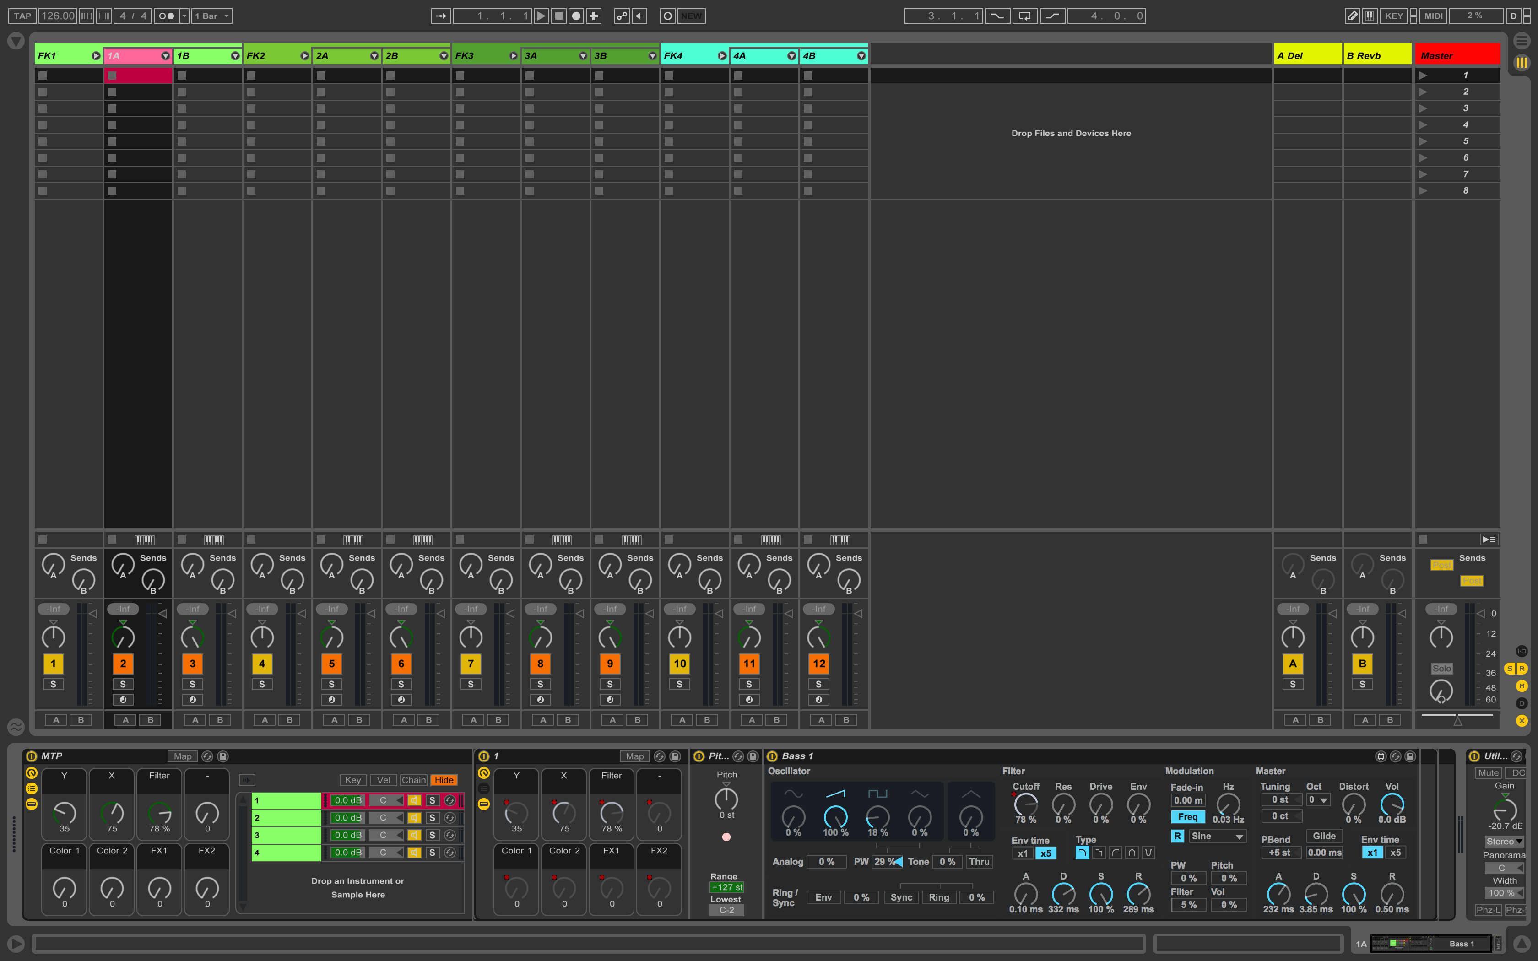Screen dimensions: 1538x961
Task: Toggle track 2 activator button
Action: (x=123, y=664)
